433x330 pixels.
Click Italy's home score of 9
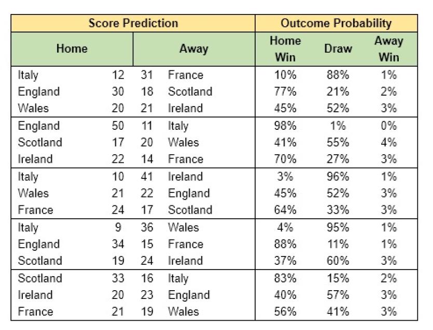point(120,227)
